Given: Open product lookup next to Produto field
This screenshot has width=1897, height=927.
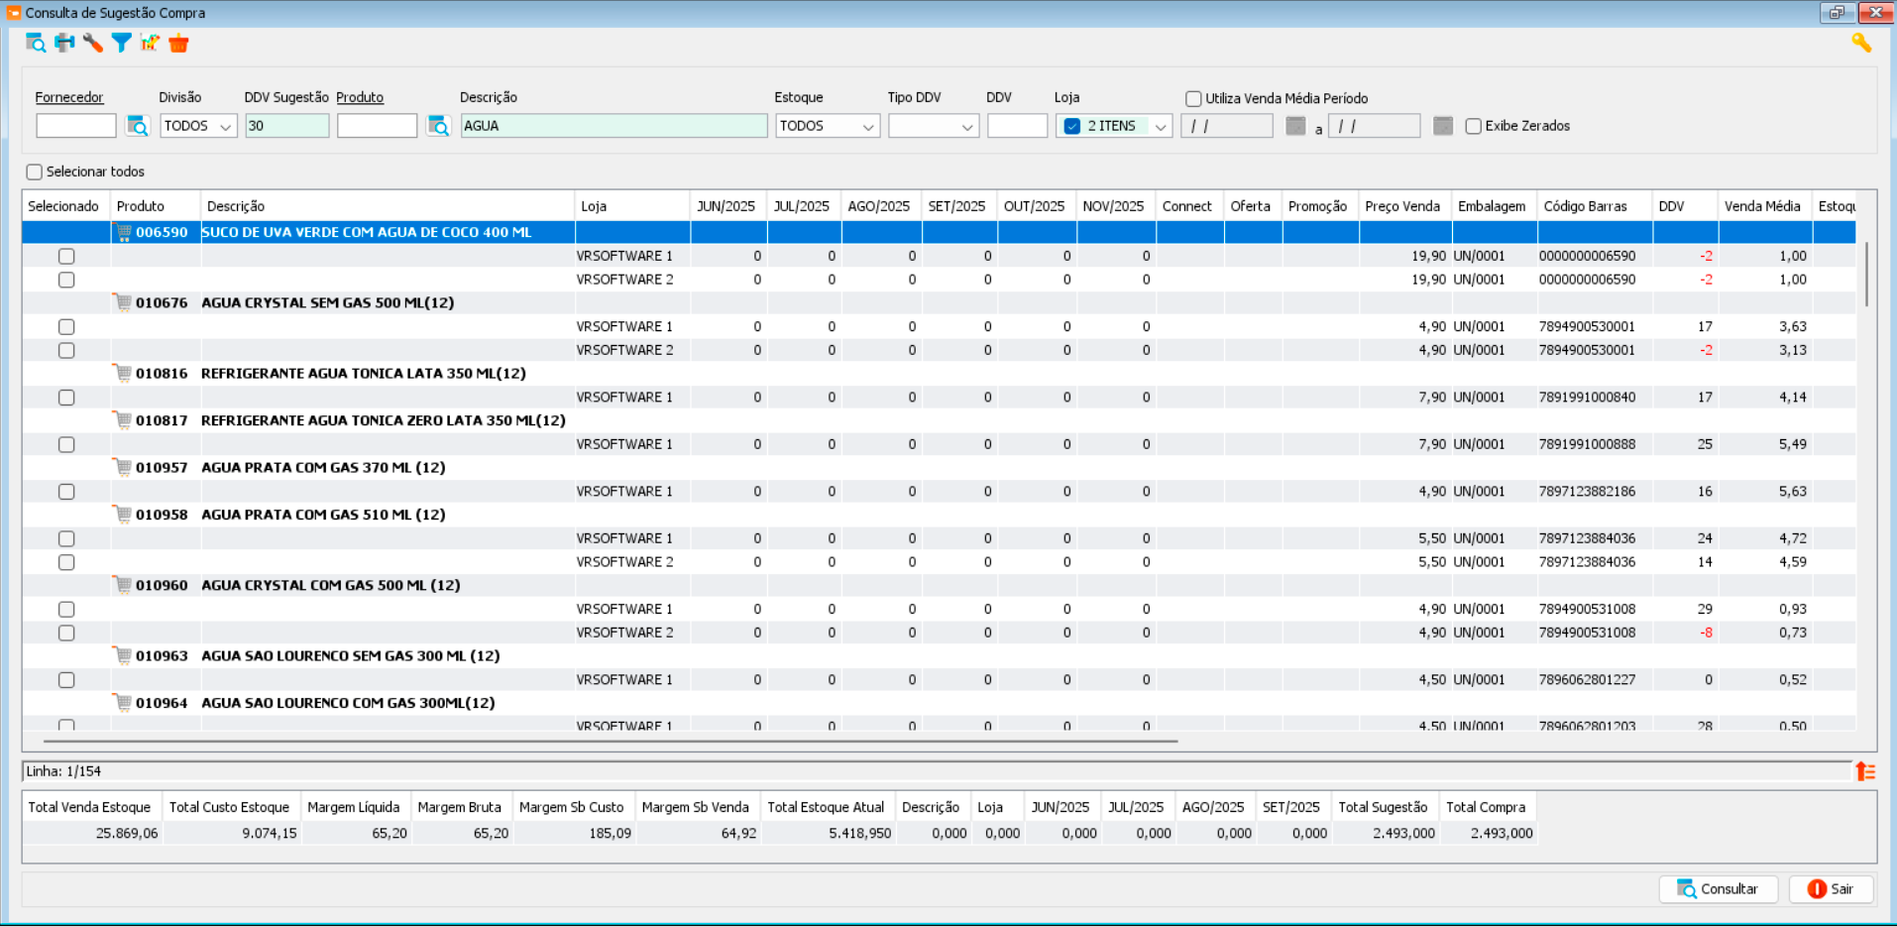Looking at the screenshot, I should point(438,126).
